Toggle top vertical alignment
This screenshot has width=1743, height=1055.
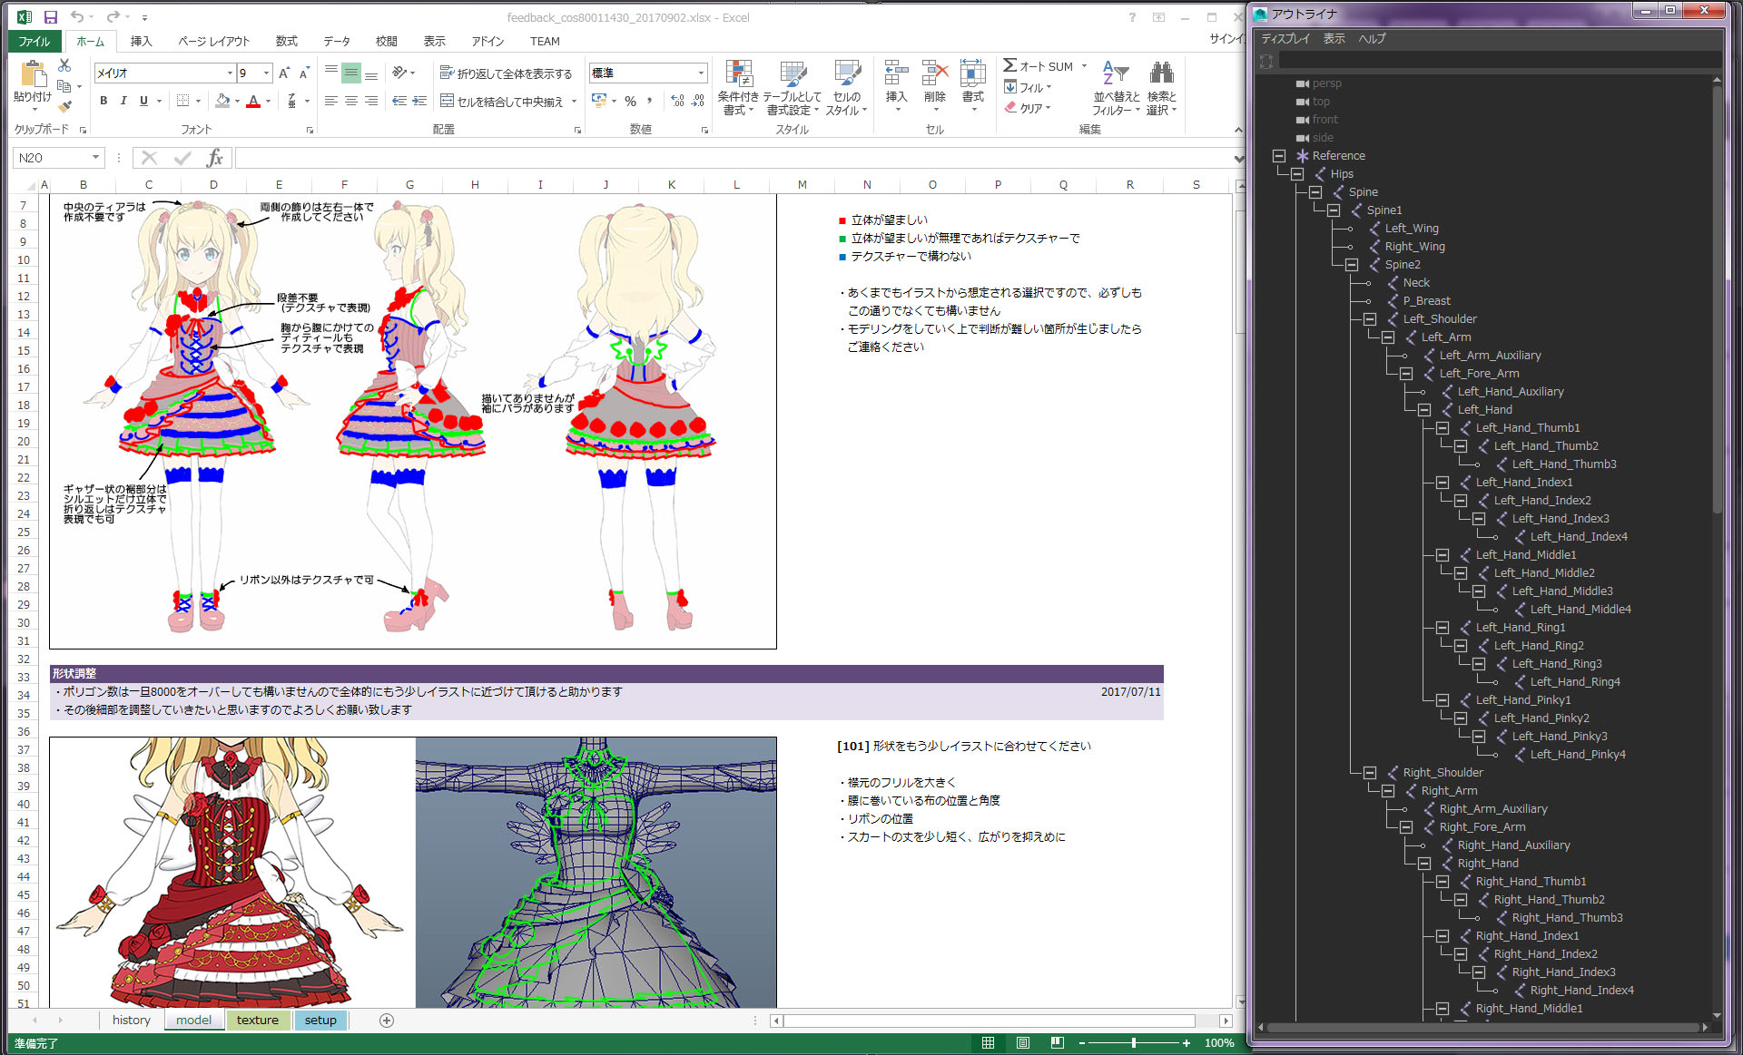tap(331, 73)
